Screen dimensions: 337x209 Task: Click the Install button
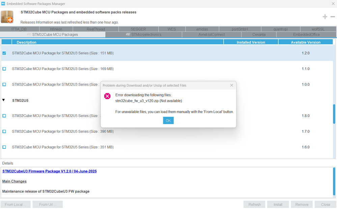[278, 205]
